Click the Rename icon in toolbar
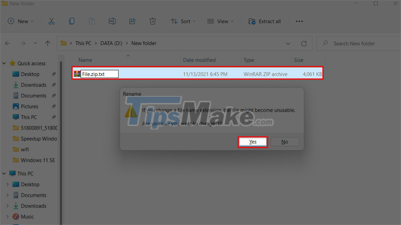This screenshot has width=401, height=225. pyautogui.click(x=112, y=21)
